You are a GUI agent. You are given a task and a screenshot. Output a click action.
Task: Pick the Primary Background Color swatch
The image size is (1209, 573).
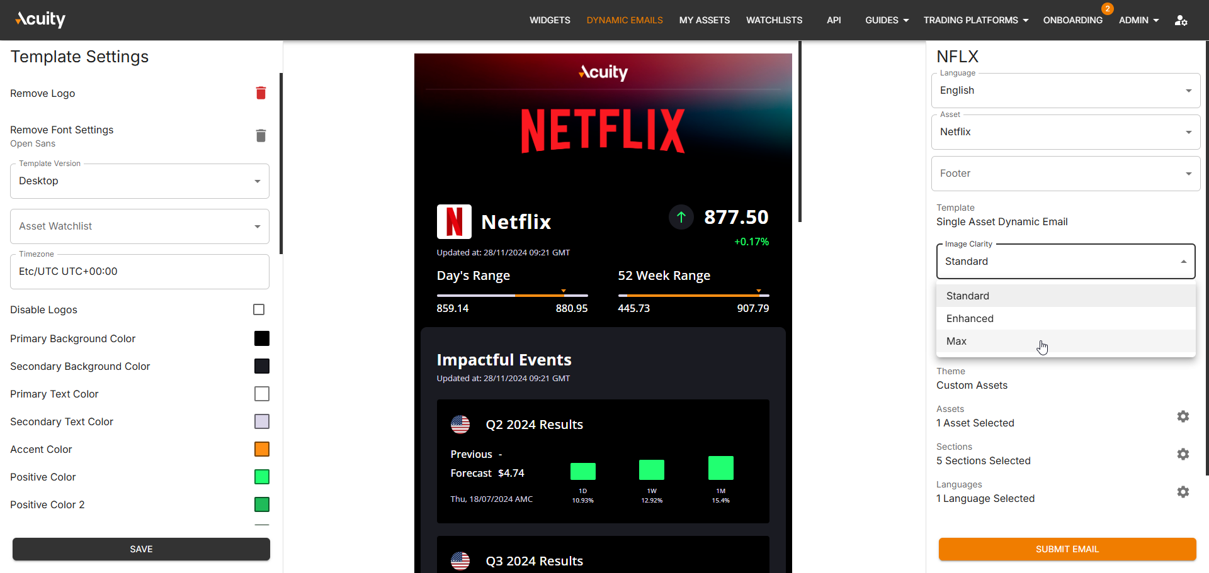pos(262,338)
